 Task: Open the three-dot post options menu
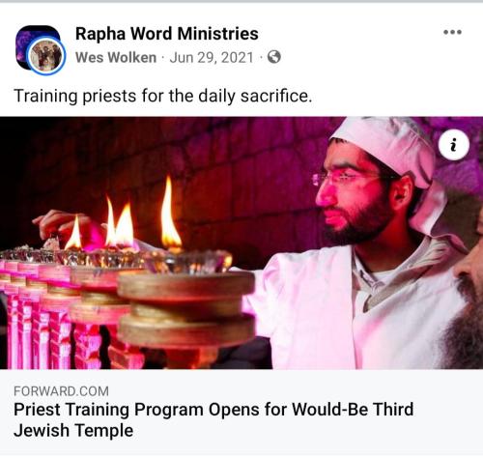pyautogui.click(x=452, y=32)
